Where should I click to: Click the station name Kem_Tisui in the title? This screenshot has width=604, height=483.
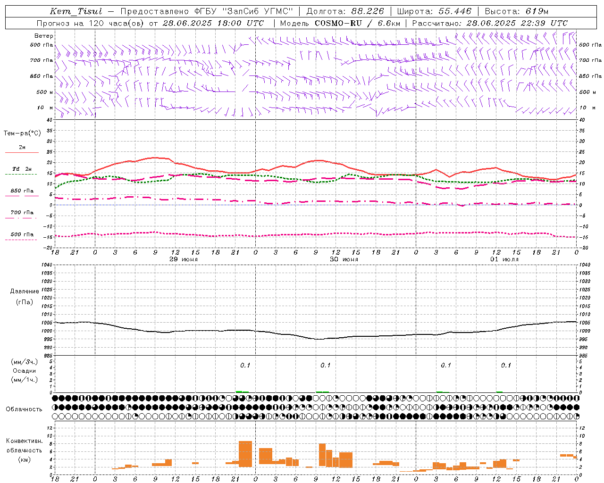[76, 11]
